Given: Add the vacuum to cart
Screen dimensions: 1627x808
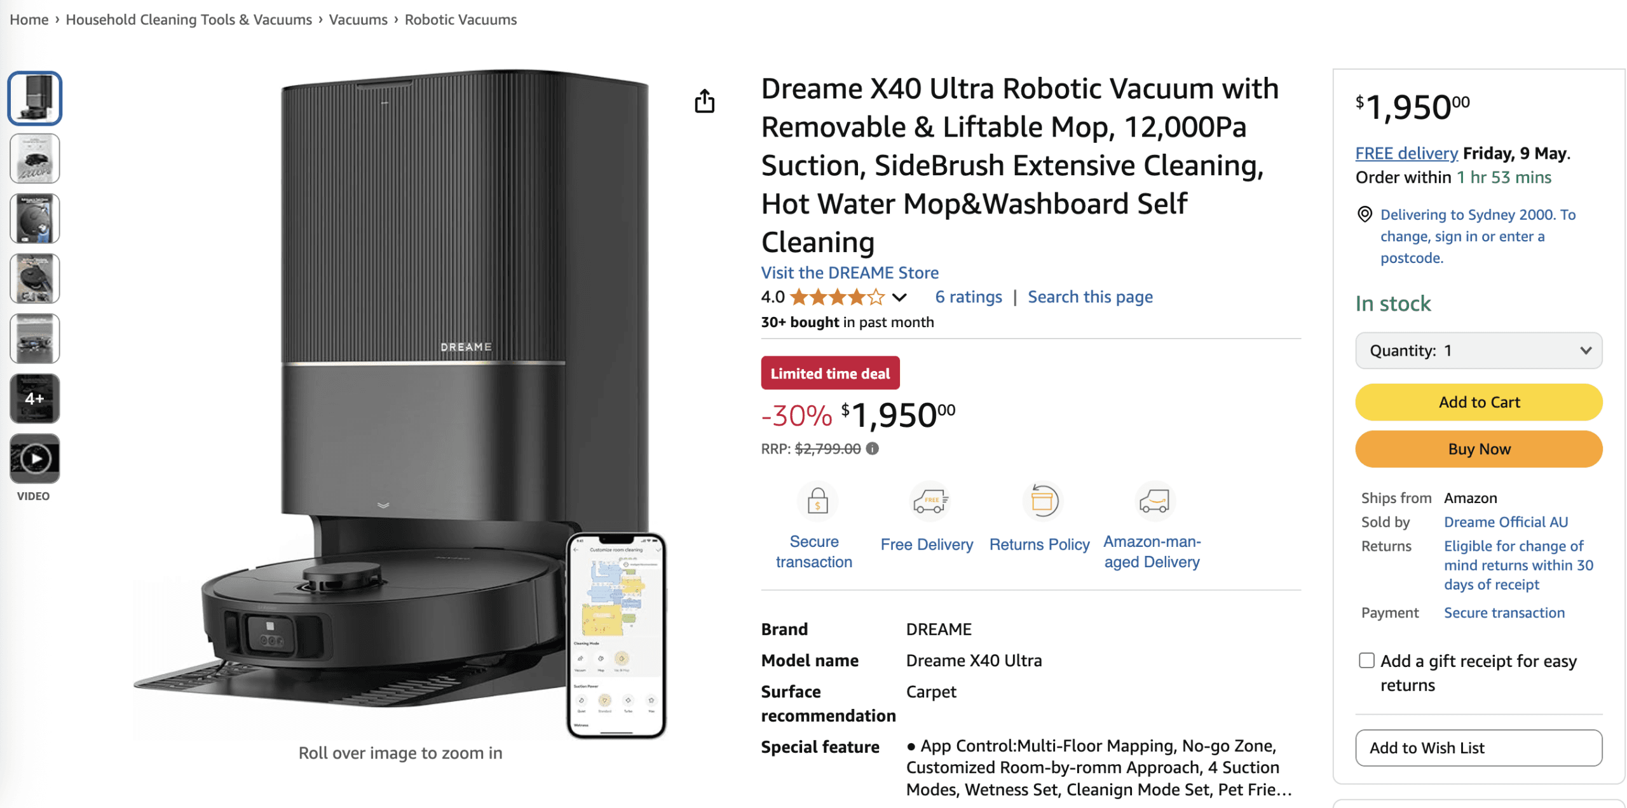Looking at the screenshot, I should (x=1478, y=402).
